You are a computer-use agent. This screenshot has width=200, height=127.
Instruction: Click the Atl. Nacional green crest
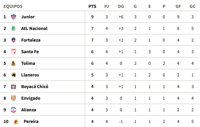coord(13,28)
